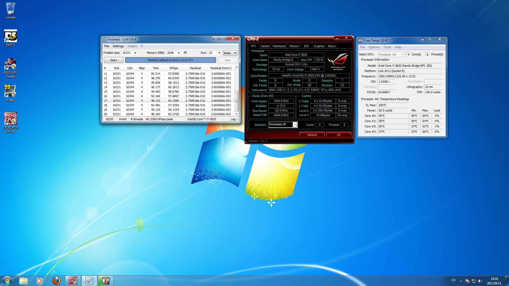
Task: Switch to ROG CPU-Z taskbar button
Action: click(x=73, y=281)
